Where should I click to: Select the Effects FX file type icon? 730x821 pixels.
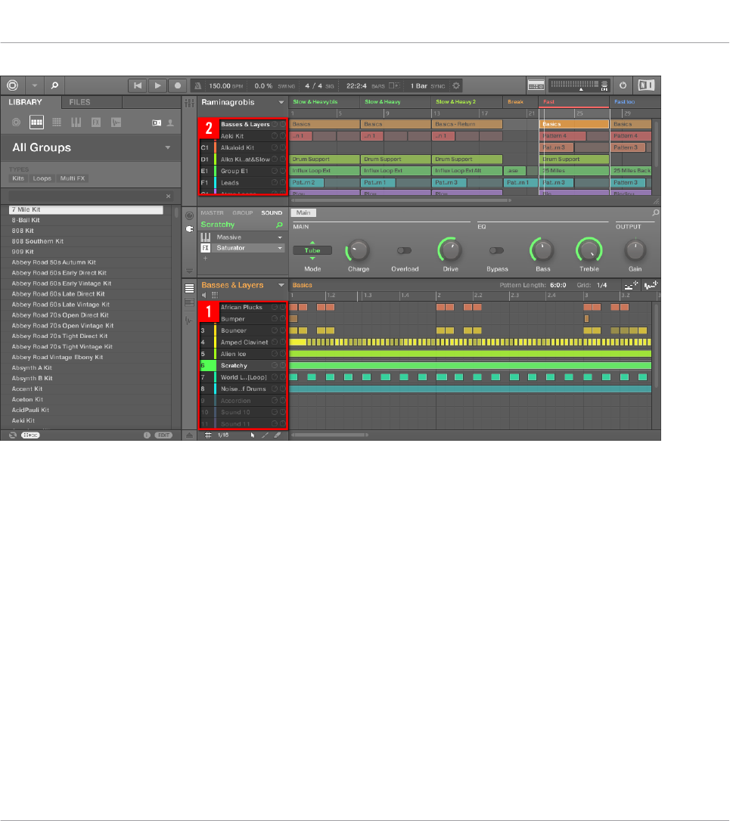click(96, 122)
